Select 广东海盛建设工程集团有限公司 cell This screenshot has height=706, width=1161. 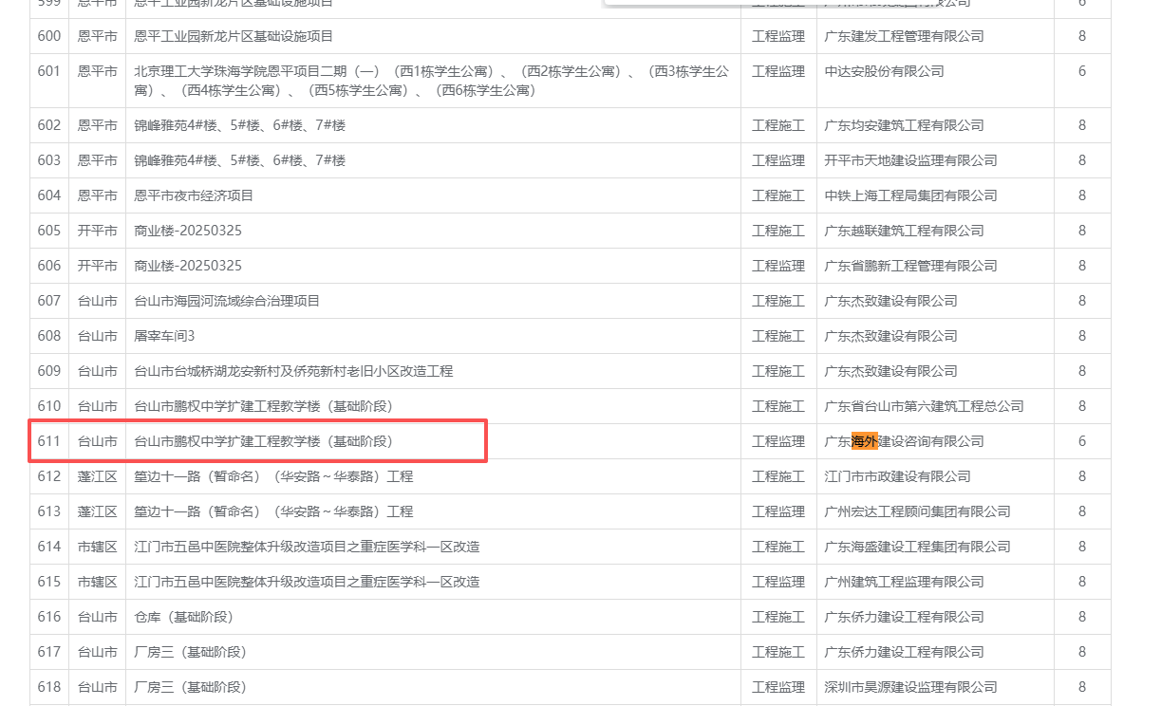(x=917, y=547)
